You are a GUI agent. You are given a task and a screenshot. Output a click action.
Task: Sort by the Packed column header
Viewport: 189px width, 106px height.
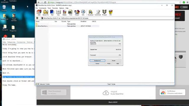(64, 21)
